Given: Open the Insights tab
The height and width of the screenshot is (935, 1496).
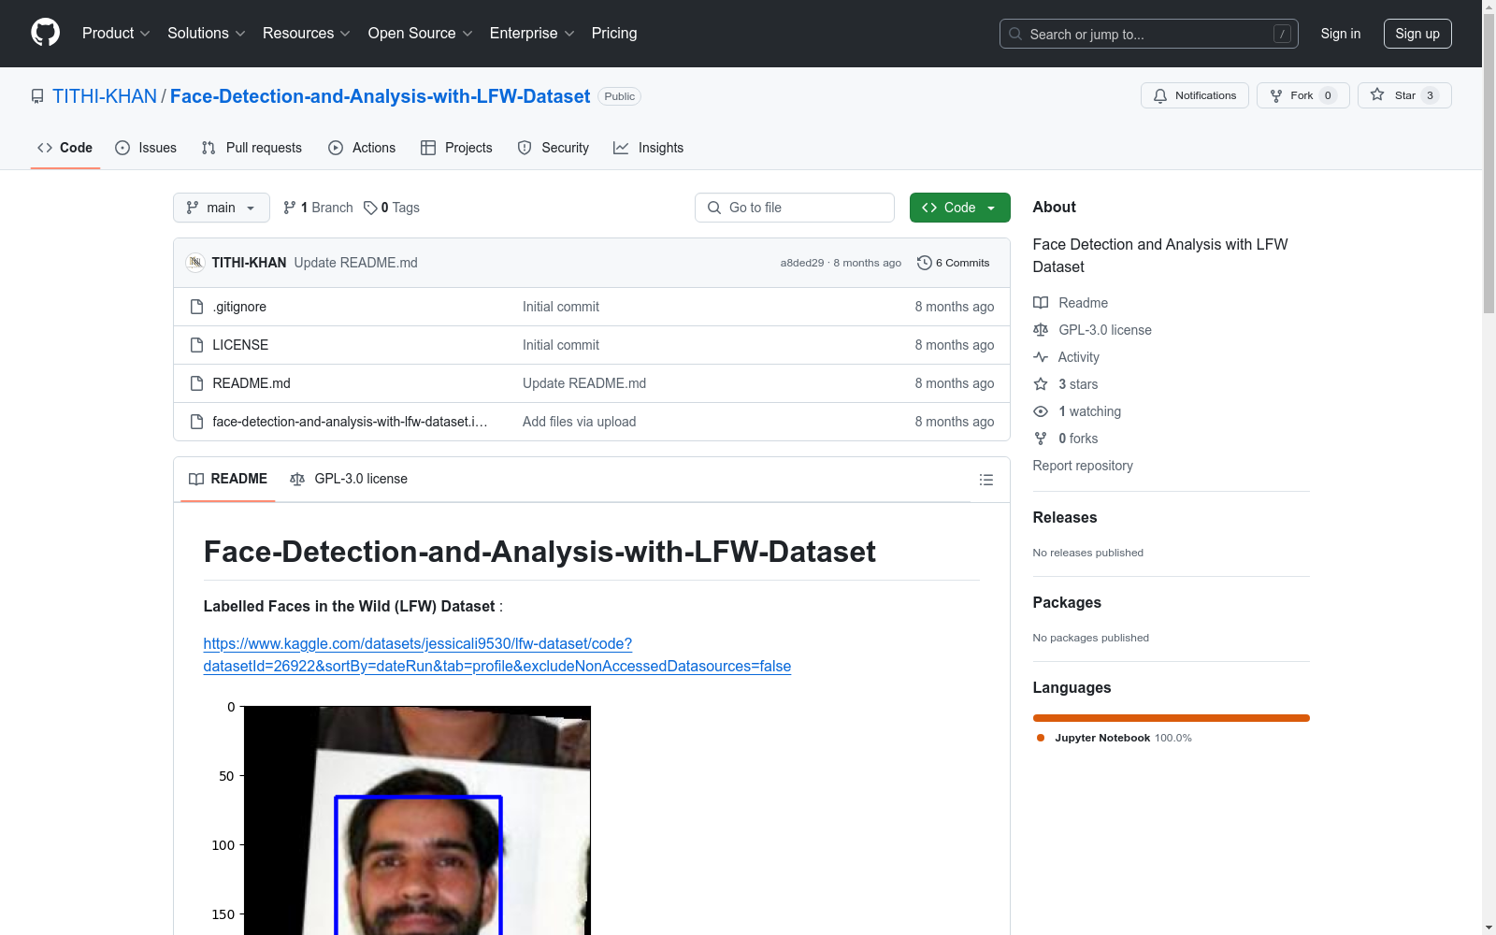Looking at the screenshot, I should point(649,148).
